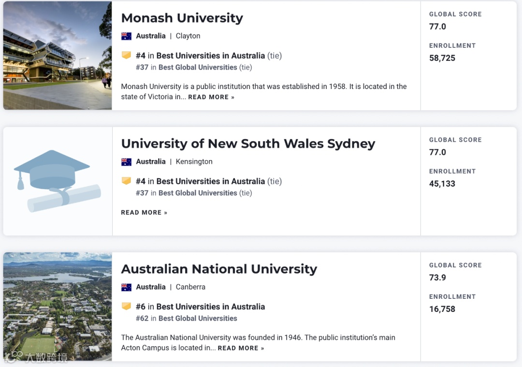Open Monash University campus photo
This screenshot has height=367, width=522.
tap(58, 56)
